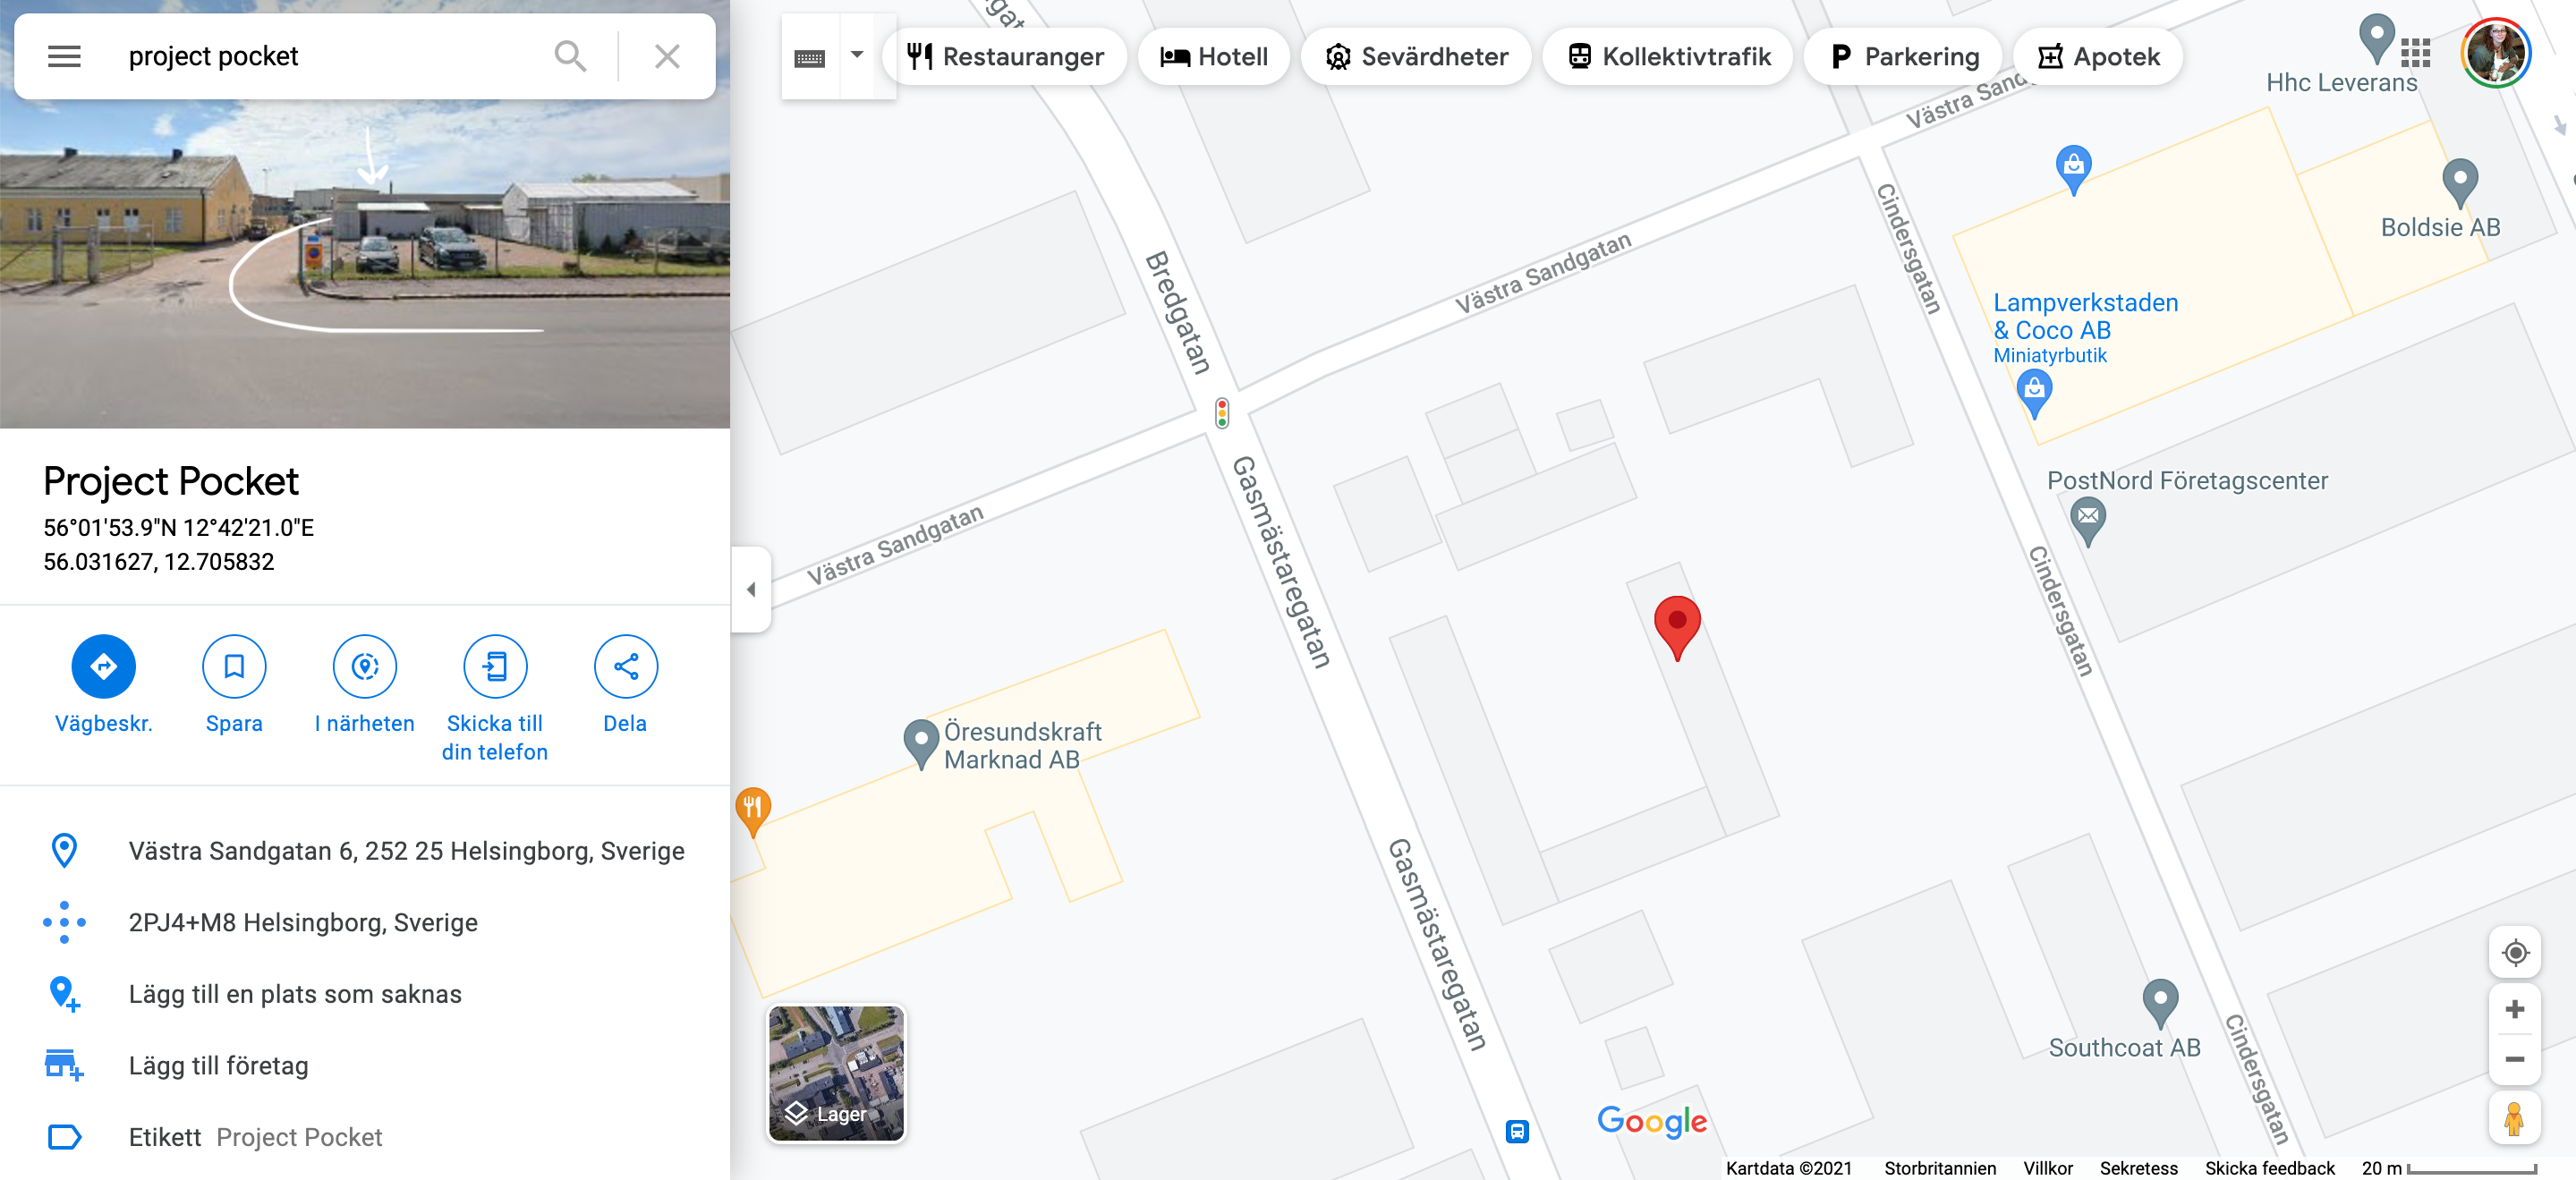
Task: Open directions with the Vägbeskr. button
Action: [x=103, y=666]
